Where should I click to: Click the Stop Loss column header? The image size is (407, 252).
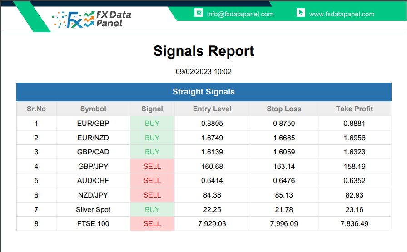click(x=284, y=109)
